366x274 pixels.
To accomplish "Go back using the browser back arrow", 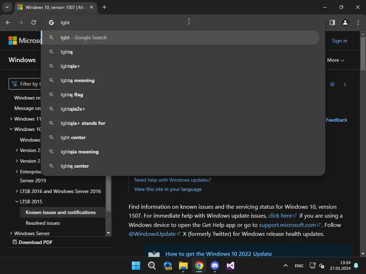I will coord(8,22).
